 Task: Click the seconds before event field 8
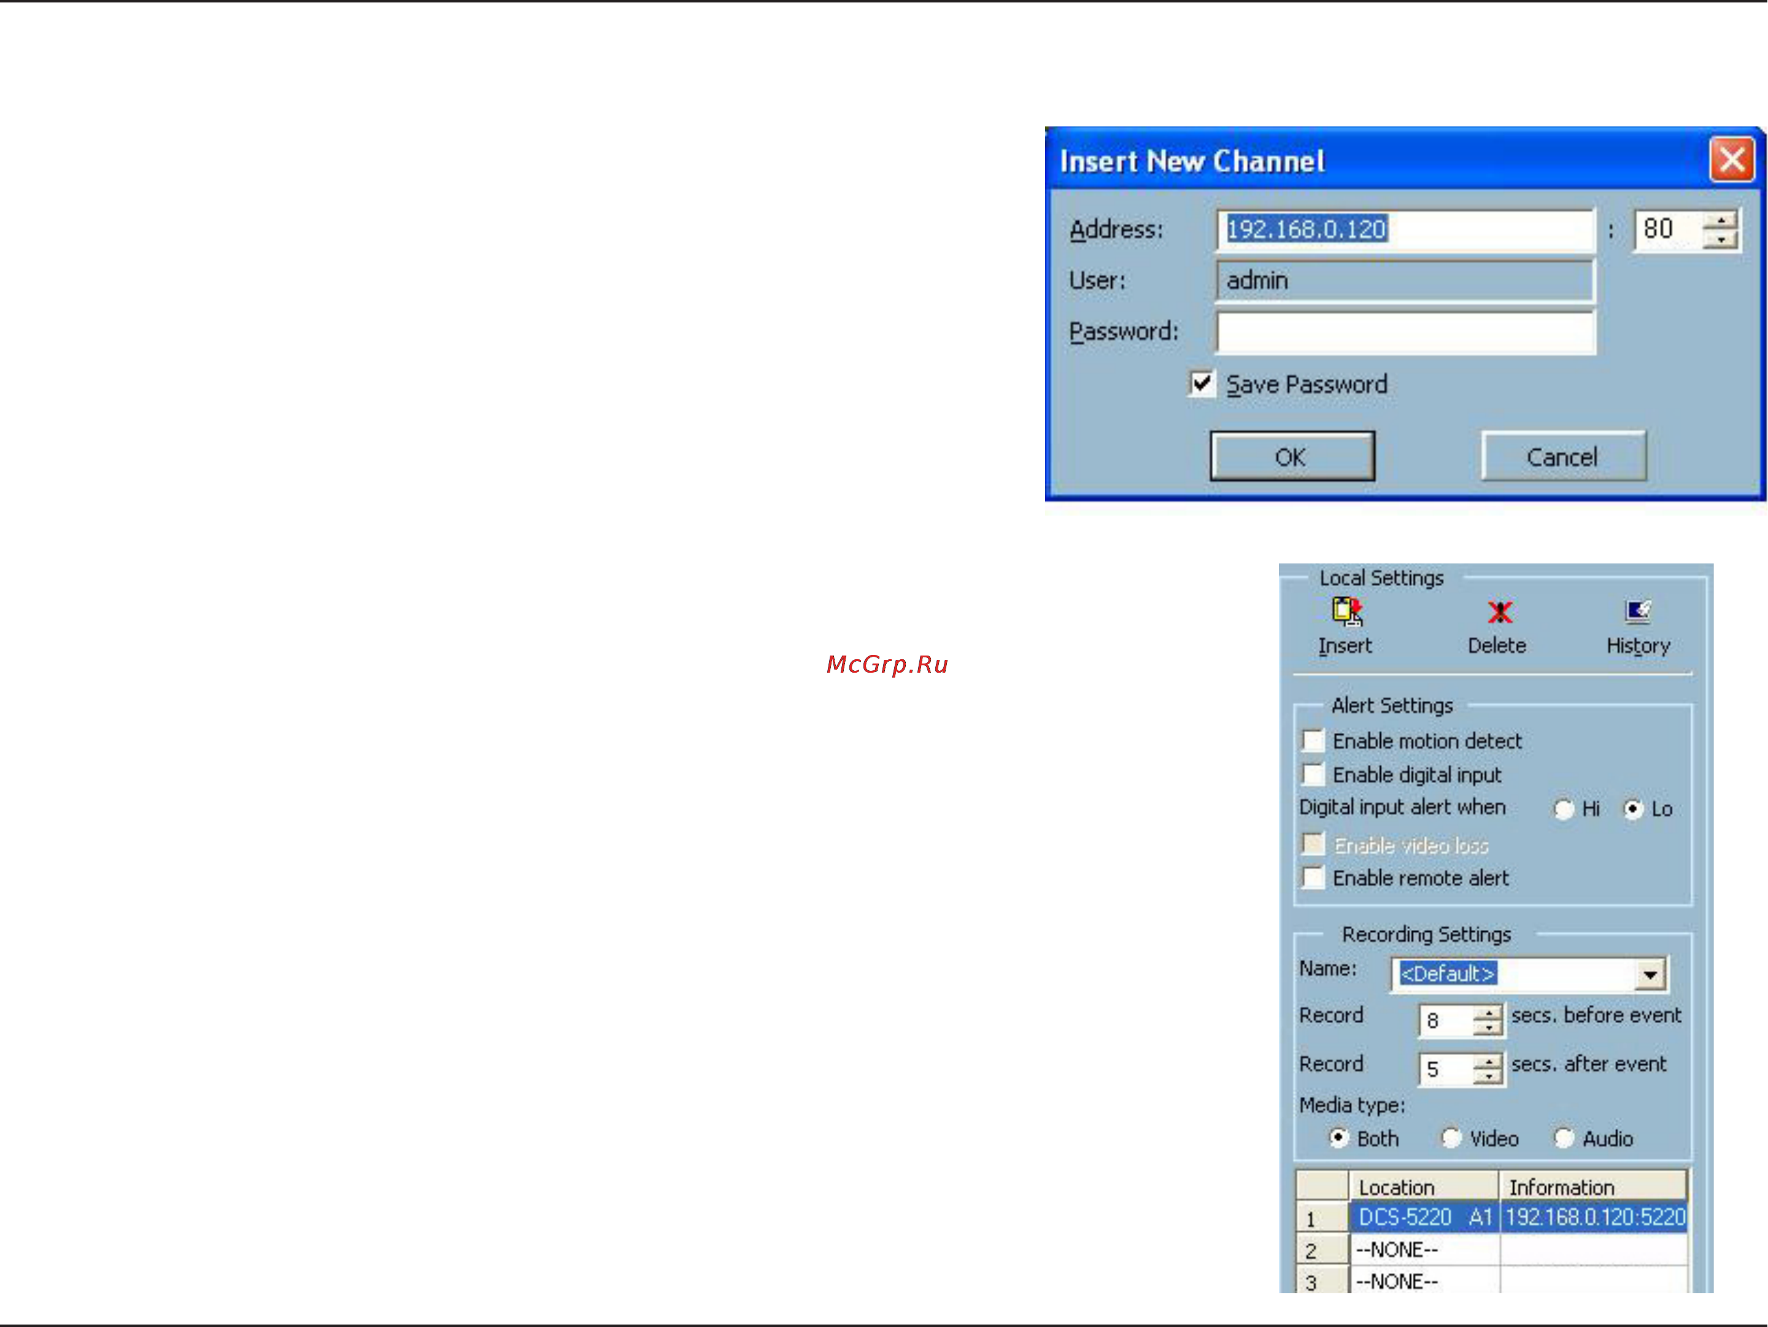(x=1446, y=1021)
